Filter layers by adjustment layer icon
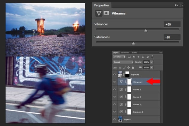The image size is (189, 126). (134, 57)
